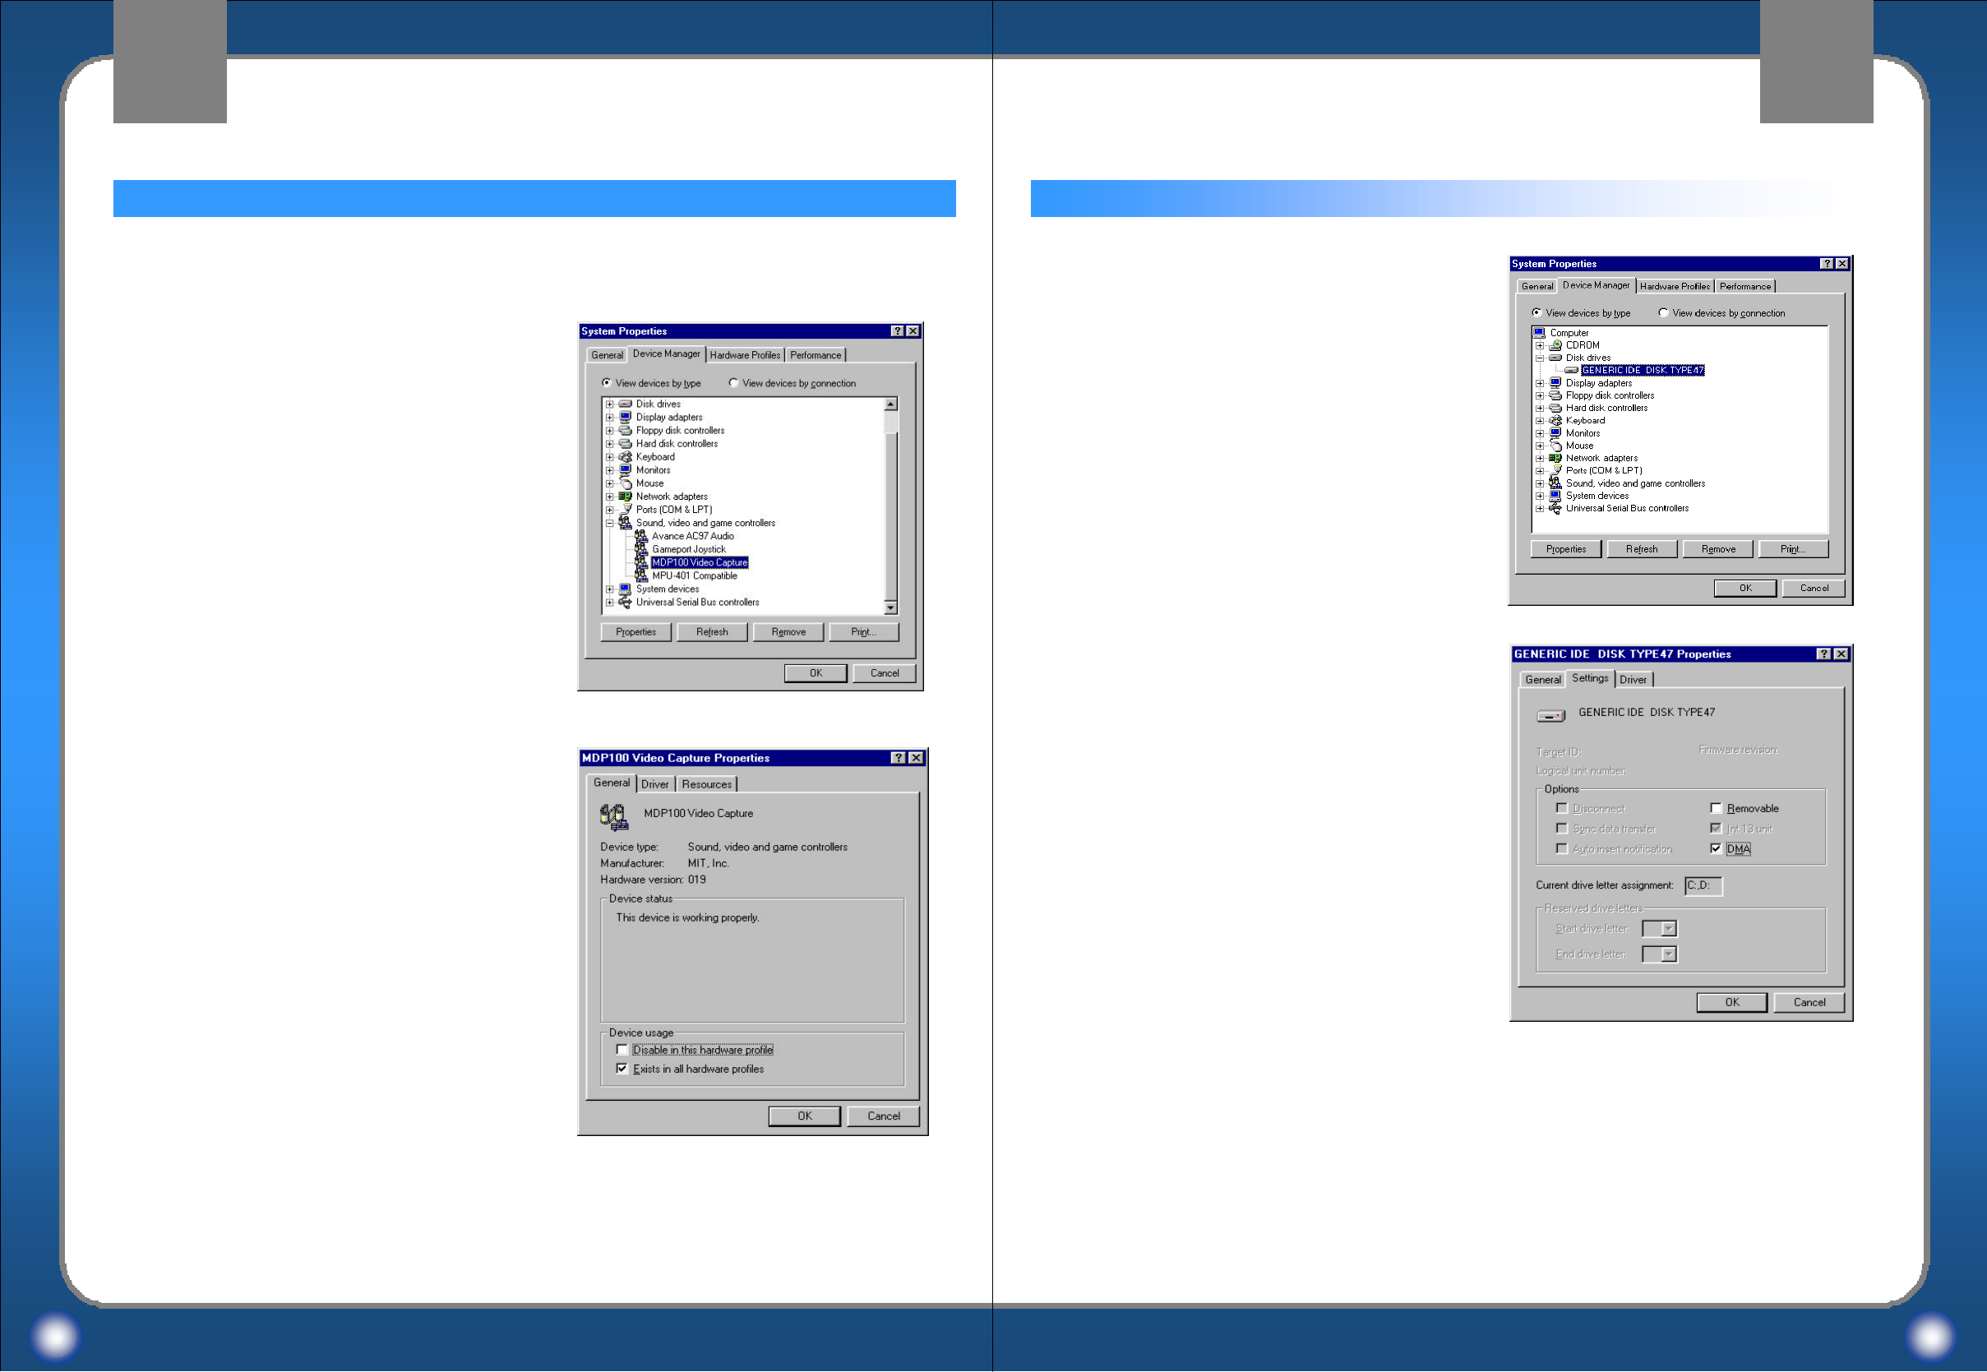The image size is (1987, 1372).
Task: Click the help question mark in MDP100 Properties
Action: point(898,758)
